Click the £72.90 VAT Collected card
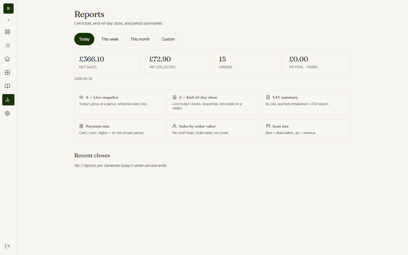This screenshot has height=255, width=408. tap(177, 62)
